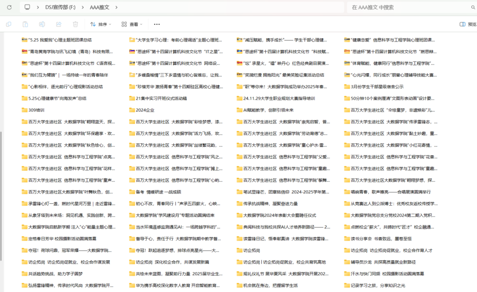This screenshot has width=477, height=292.
Task: Click the rename icon in the toolbar
Action: (x=42, y=24)
